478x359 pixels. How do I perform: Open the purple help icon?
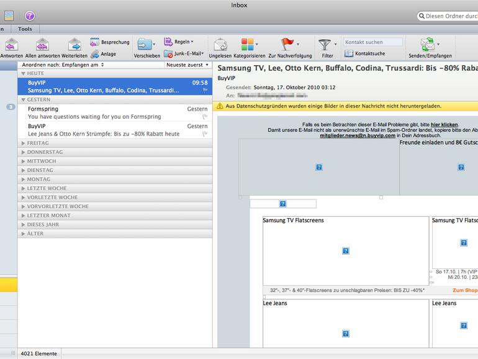point(30,16)
